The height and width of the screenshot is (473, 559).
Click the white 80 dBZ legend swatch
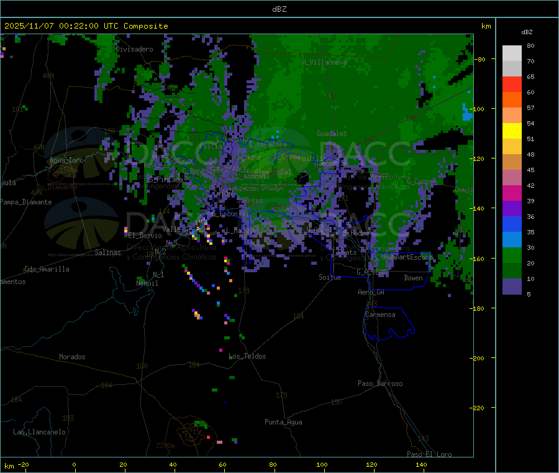(512, 53)
